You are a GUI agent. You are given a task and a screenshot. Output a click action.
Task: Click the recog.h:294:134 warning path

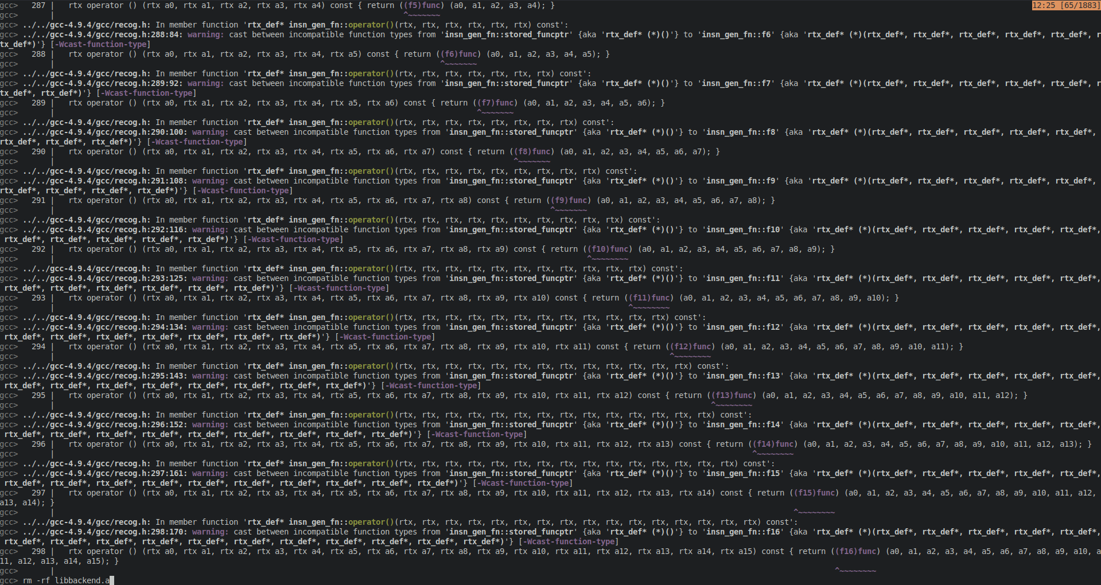click(104, 327)
